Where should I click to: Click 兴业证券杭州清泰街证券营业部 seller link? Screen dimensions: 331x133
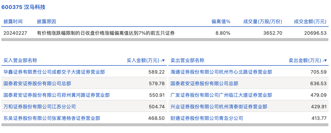[x=219, y=107]
